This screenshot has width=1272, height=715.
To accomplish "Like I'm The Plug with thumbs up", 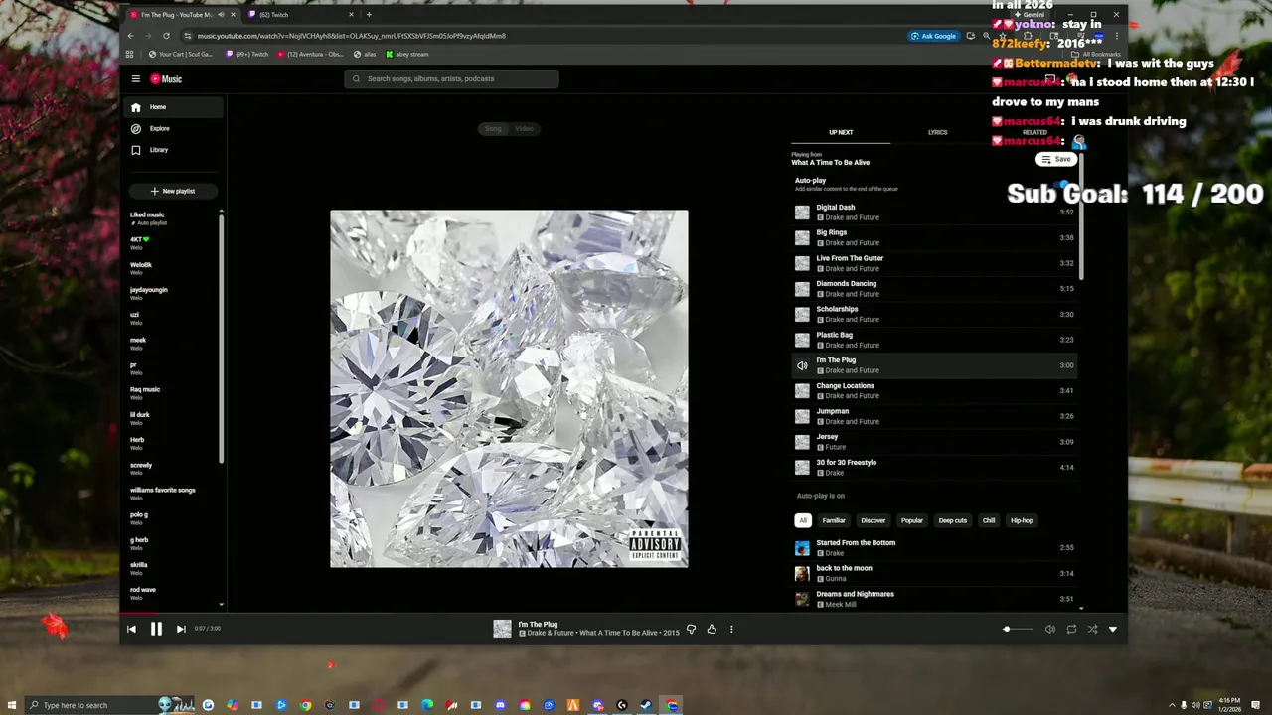I will (x=712, y=629).
